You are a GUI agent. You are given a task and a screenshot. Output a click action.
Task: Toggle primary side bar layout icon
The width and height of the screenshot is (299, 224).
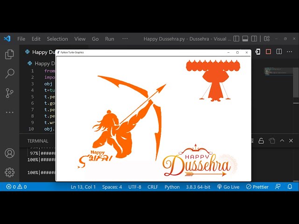[x=236, y=39]
